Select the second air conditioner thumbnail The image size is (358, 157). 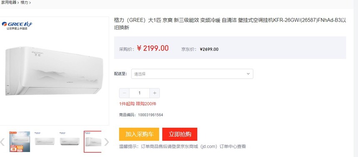(45, 141)
